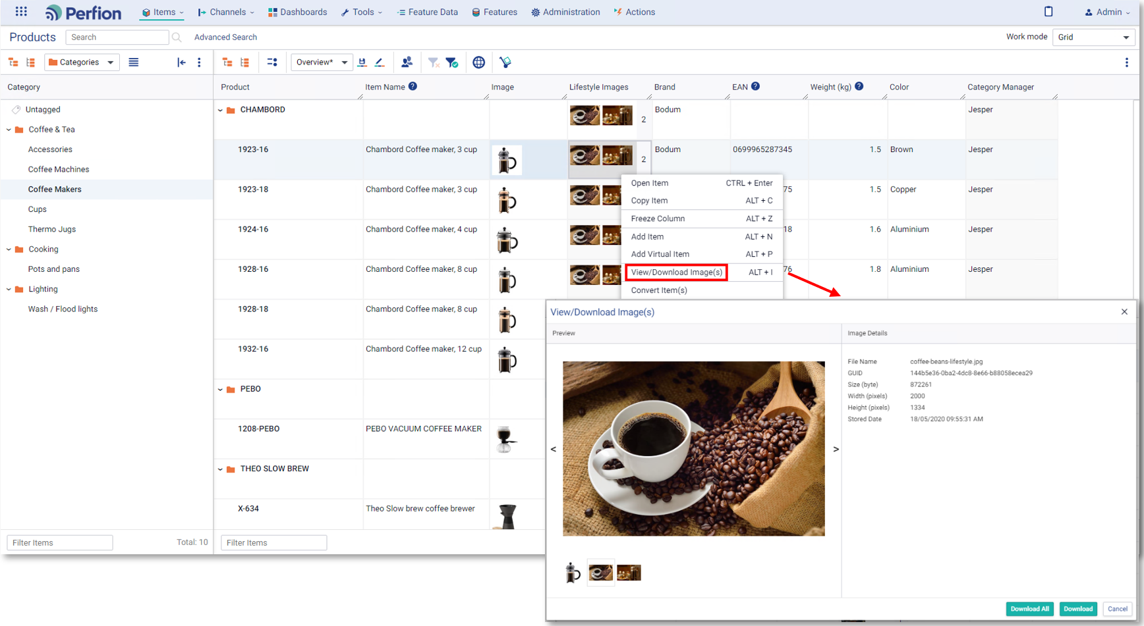This screenshot has width=1144, height=626.
Task: Click the search magnifier icon
Action: coord(177,38)
